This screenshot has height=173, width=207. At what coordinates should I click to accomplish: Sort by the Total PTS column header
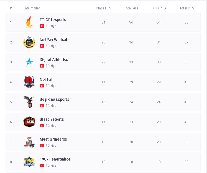tap(186, 8)
